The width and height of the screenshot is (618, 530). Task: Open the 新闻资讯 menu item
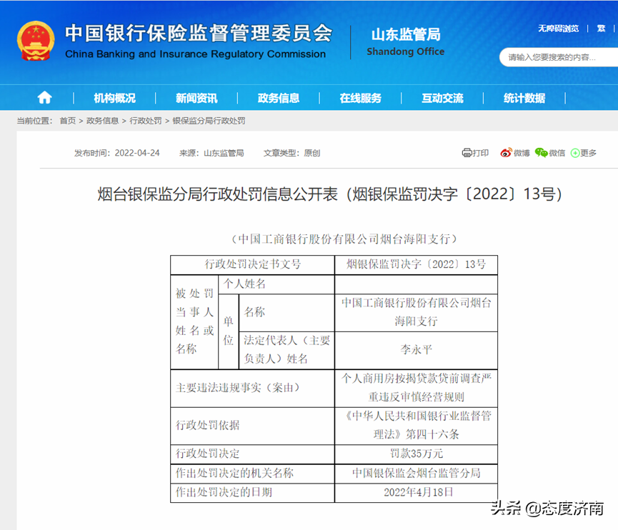coord(197,97)
